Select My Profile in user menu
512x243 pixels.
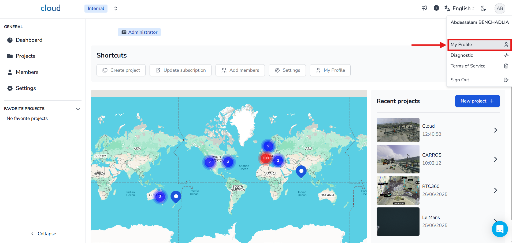(x=479, y=45)
